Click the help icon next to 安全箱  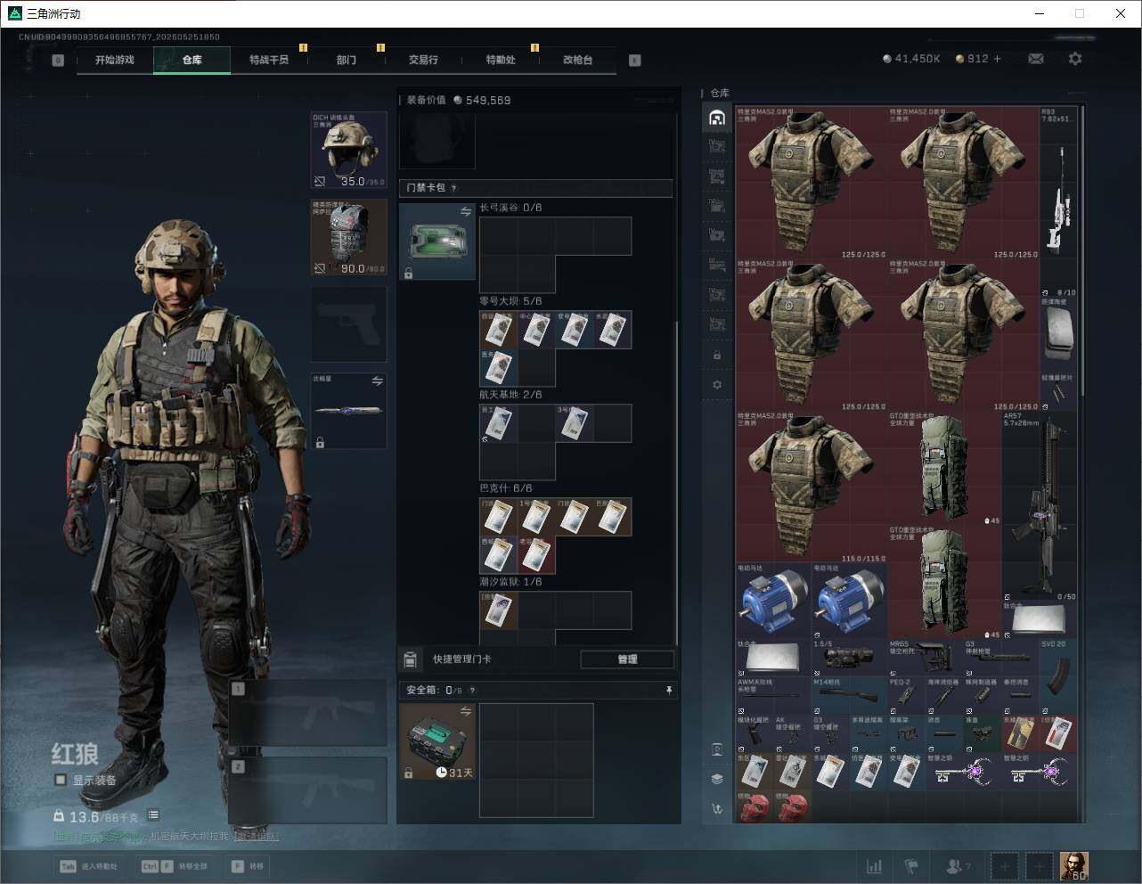coord(472,690)
